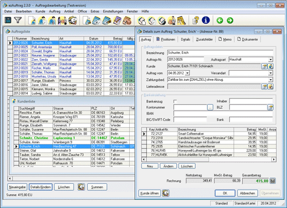The image size is (287, 208).
Task: Switch to the Memo tab
Action: [225, 40]
